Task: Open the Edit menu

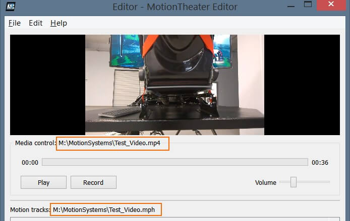Action: coord(35,23)
